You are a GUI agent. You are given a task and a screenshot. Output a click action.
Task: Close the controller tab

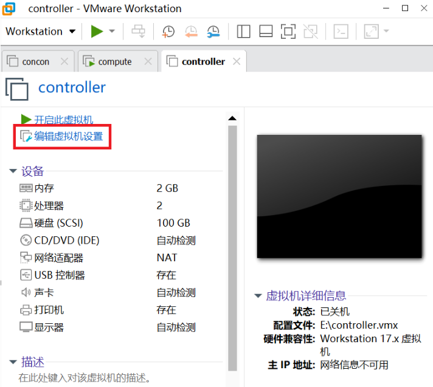(x=237, y=61)
